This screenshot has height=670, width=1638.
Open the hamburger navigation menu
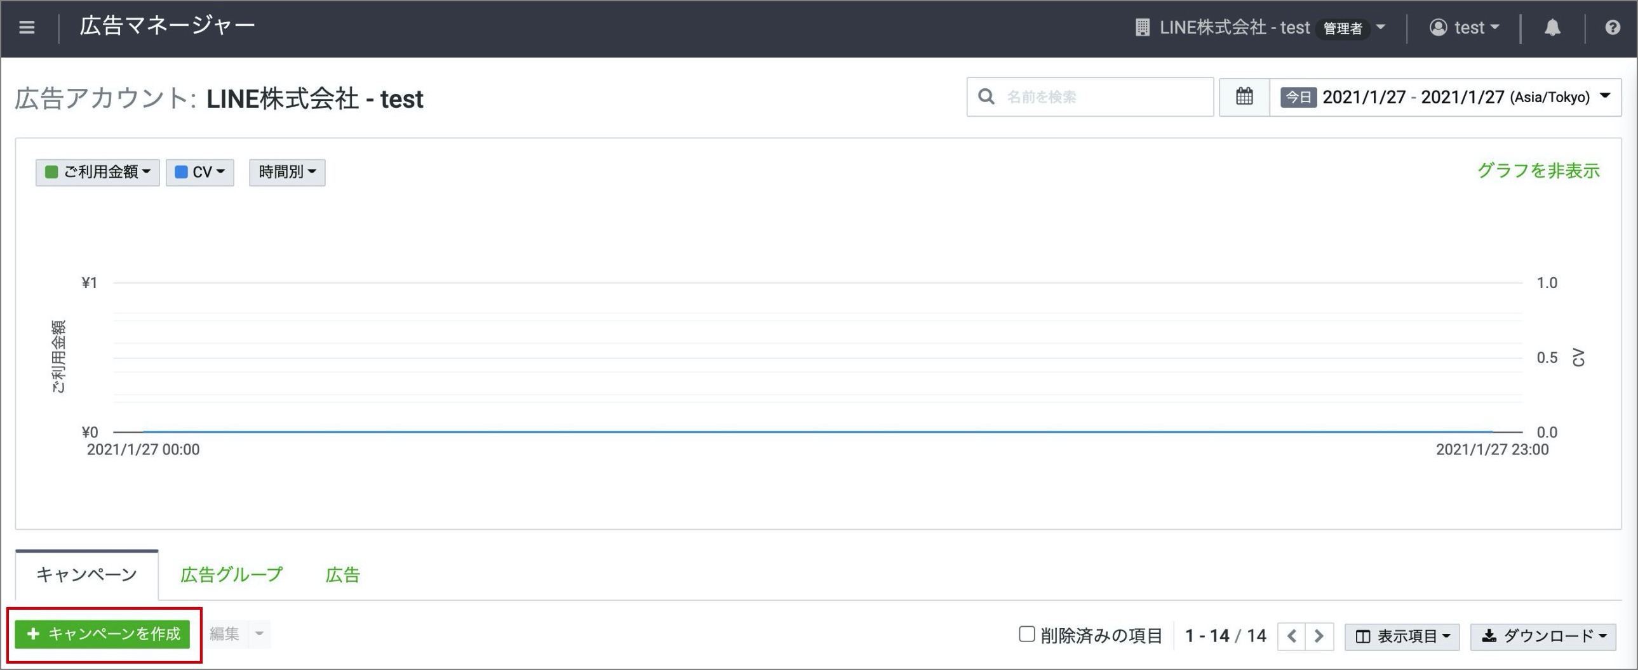tap(27, 27)
